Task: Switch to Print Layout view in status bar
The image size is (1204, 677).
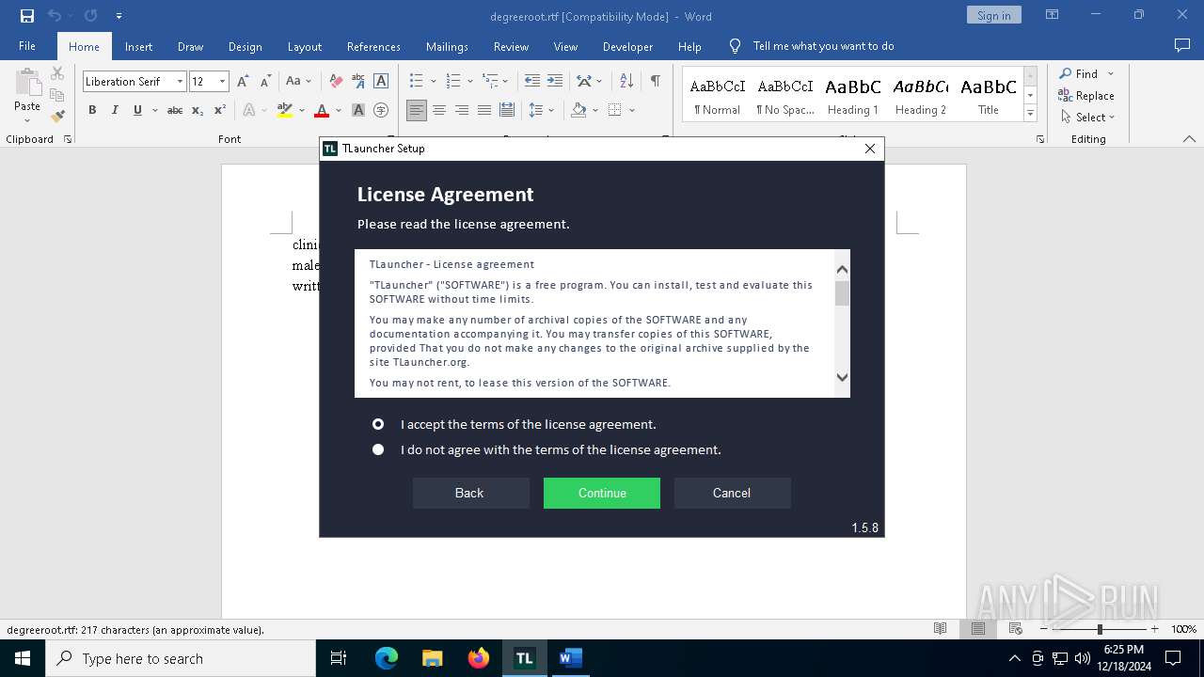Action: (977, 629)
